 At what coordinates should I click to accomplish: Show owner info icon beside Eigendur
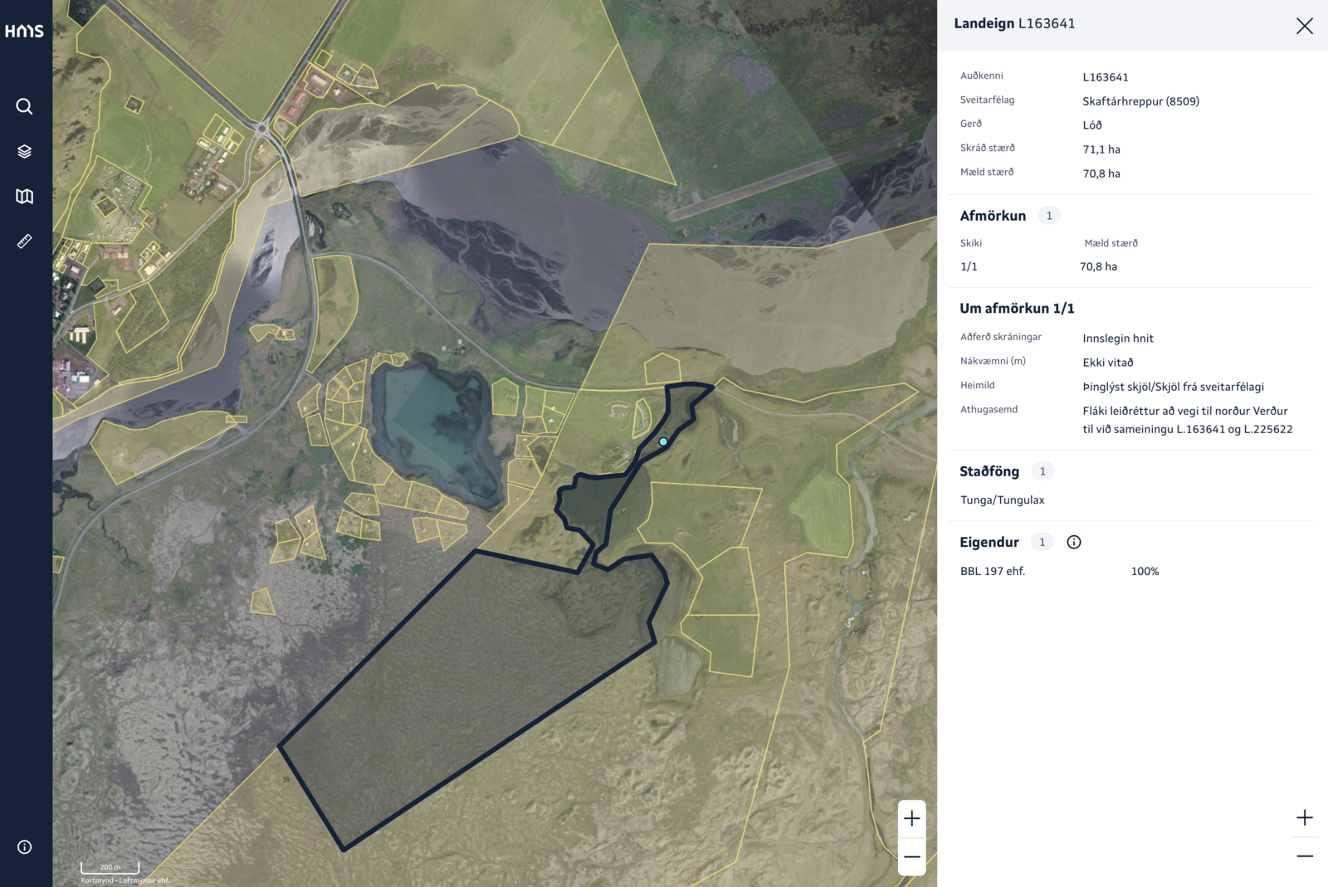tap(1074, 542)
